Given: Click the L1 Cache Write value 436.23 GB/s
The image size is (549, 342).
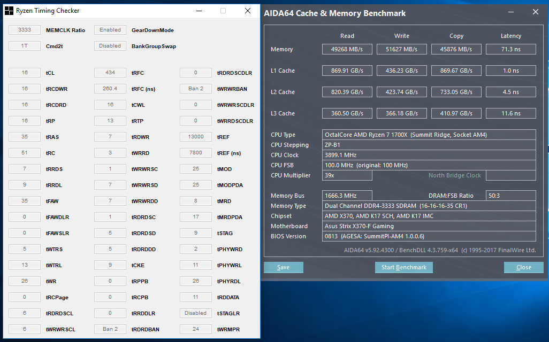Looking at the screenshot, I should tap(402, 71).
